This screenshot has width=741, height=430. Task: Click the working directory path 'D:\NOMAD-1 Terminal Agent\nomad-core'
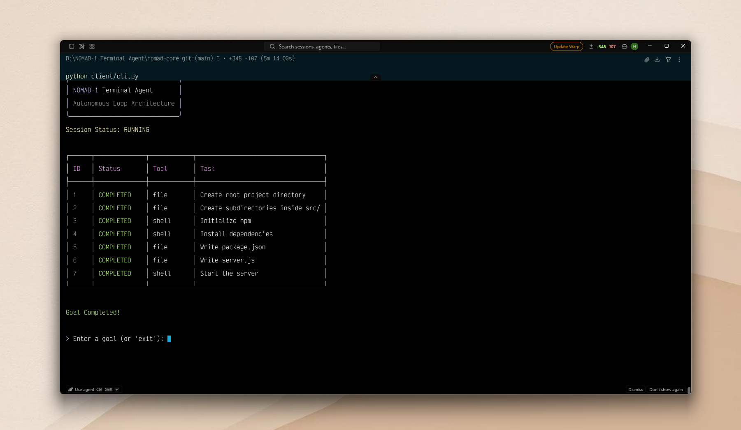(122, 59)
